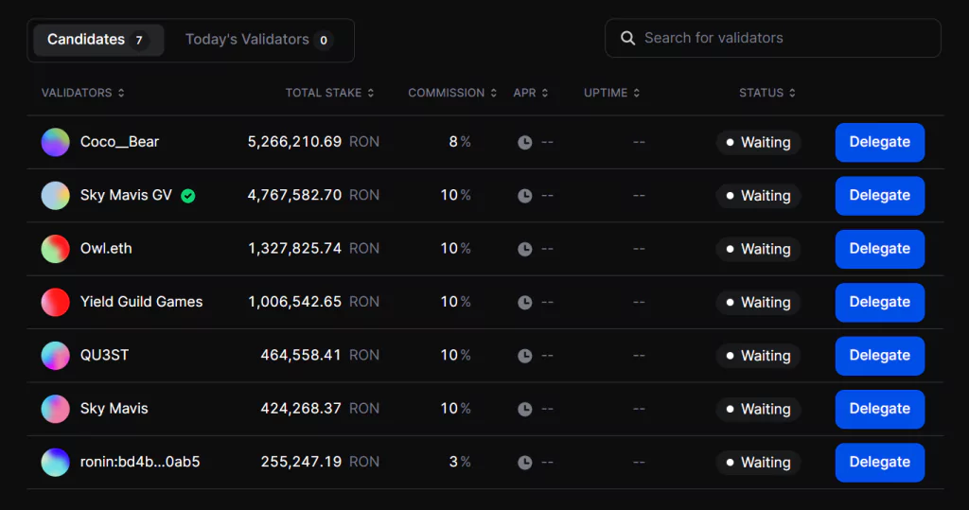Click Waiting badge in Yield Guild Games row
The width and height of the screenshot is (969, 510).
pyautogui.click(x=758, y=302)
